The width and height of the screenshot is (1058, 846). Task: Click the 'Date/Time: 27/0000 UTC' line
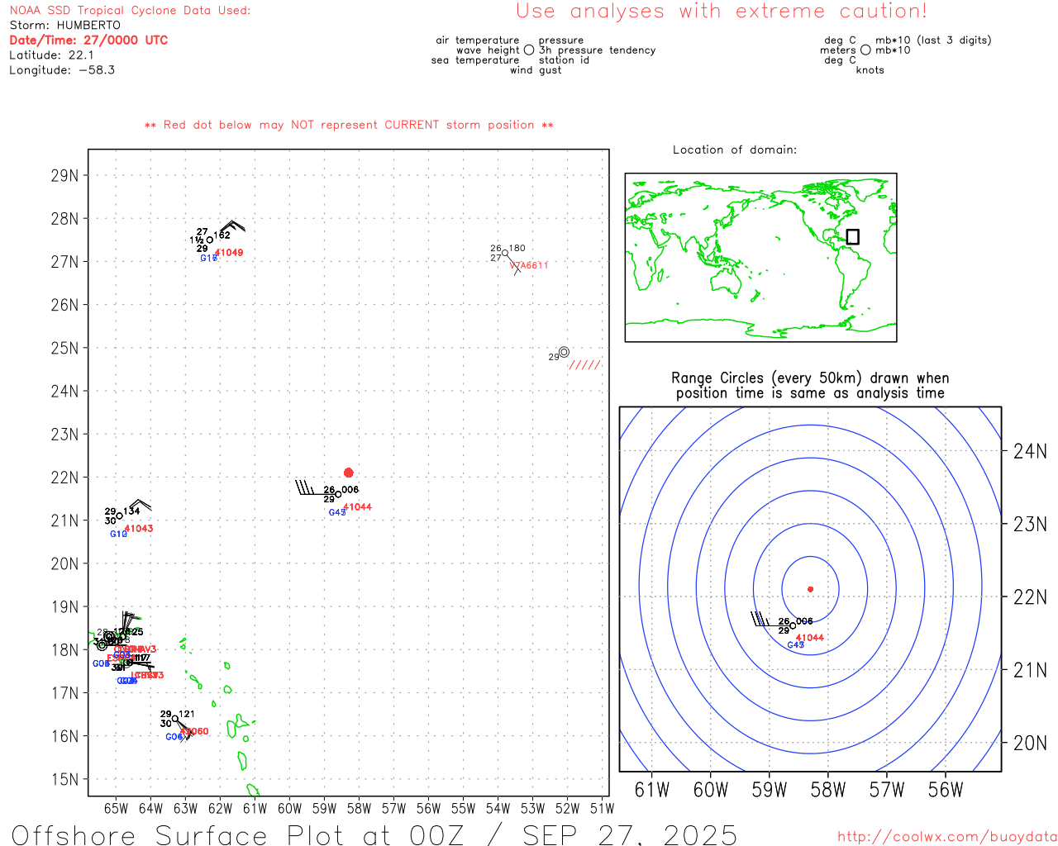pyautogui.click(x=88, y=40)
